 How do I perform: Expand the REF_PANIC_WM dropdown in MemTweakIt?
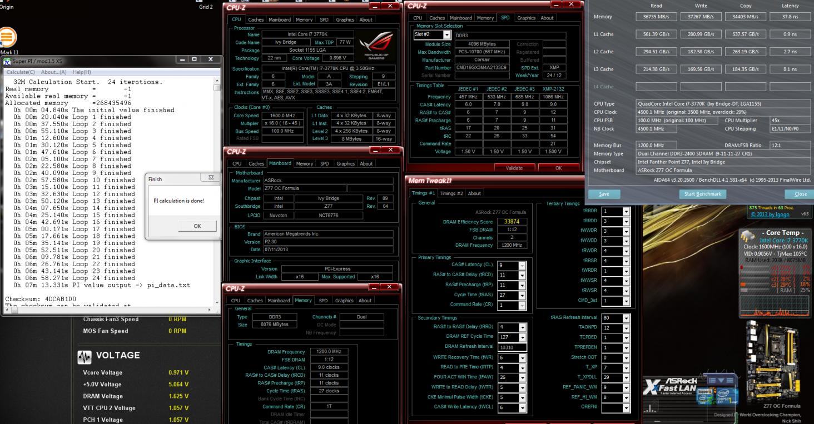click(x=626, y=387)
